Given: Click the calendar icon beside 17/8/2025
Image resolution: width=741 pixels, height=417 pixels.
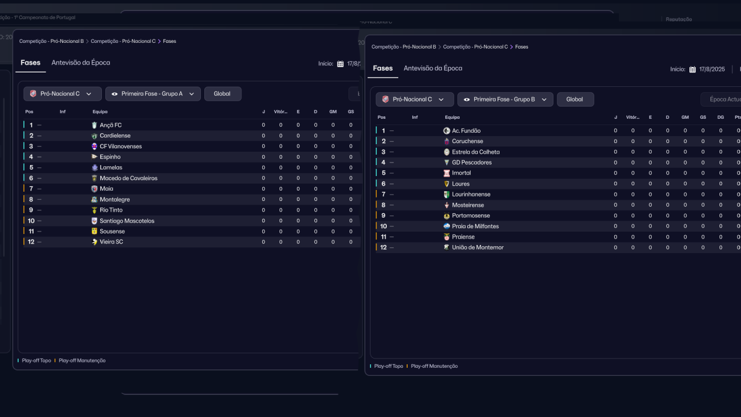Looking at the screenshot, I should pyautogui.click(x=692, y=69).
